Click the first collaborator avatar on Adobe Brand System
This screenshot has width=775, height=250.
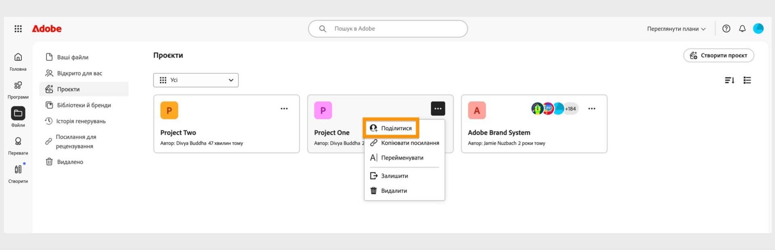click(537, 109)
